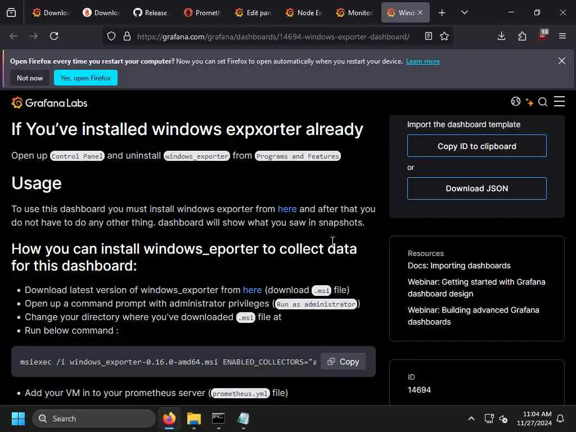Open the globe language selector
This screenshot has width=576, height=432.
(x=516, y=102)
